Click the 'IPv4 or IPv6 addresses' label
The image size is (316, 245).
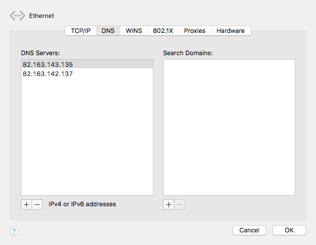pos(82,204)
